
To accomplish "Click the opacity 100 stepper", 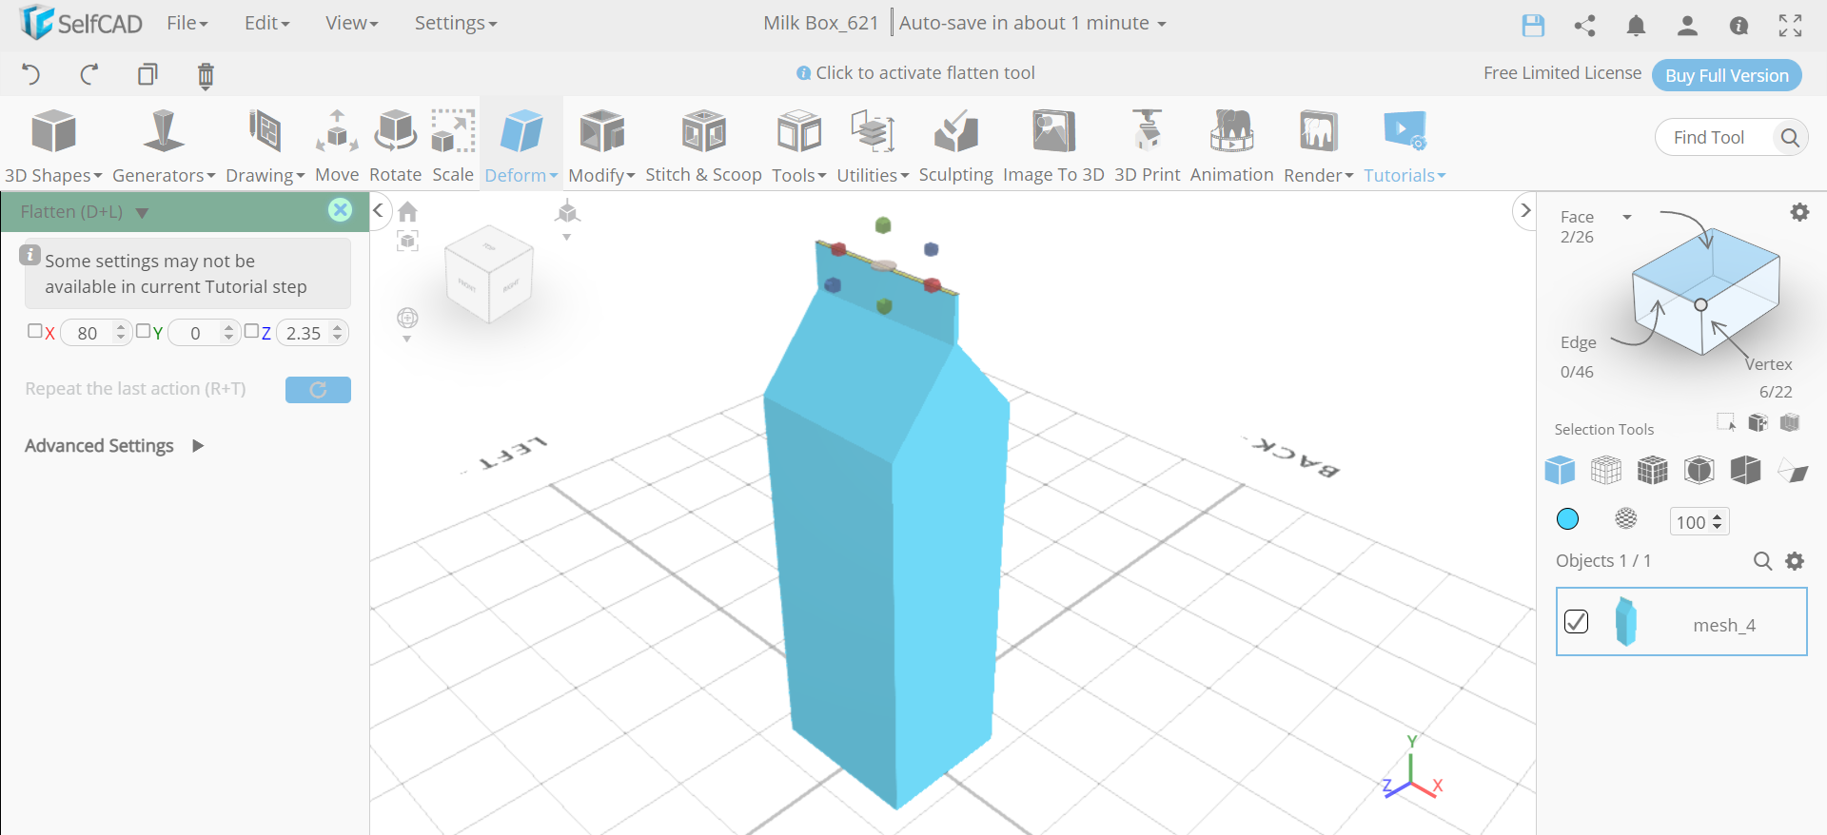I will (1718, 521).
